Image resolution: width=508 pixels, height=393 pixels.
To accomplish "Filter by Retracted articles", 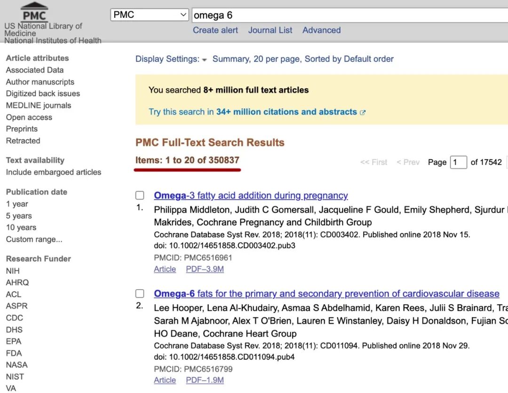I will click(x=23, y=141).
